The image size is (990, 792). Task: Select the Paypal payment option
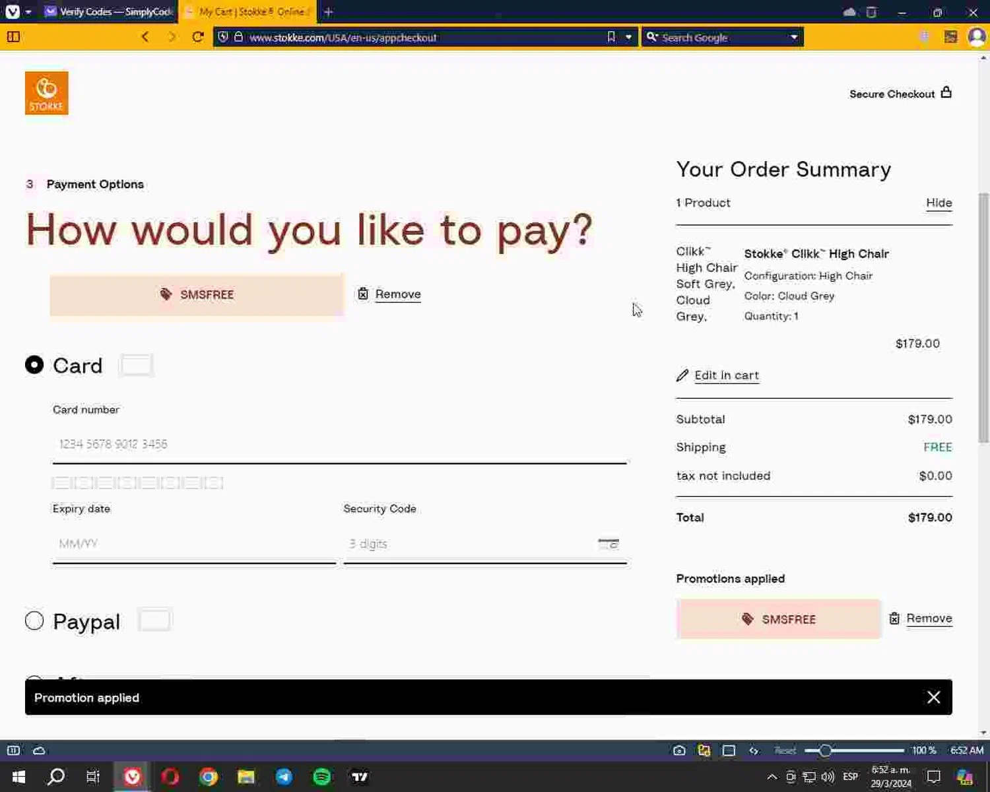[x=34, y=621]
